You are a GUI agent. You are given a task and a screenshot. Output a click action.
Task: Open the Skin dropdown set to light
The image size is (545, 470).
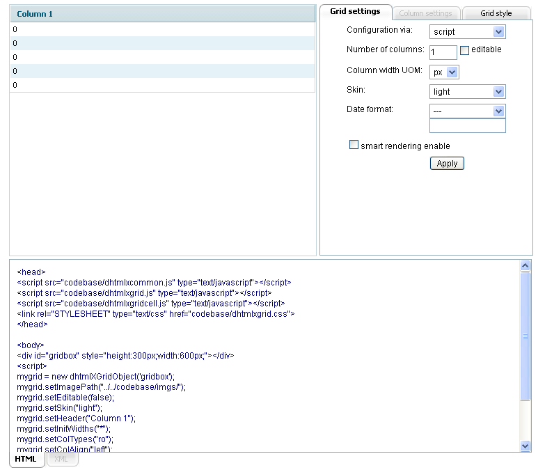467,92
